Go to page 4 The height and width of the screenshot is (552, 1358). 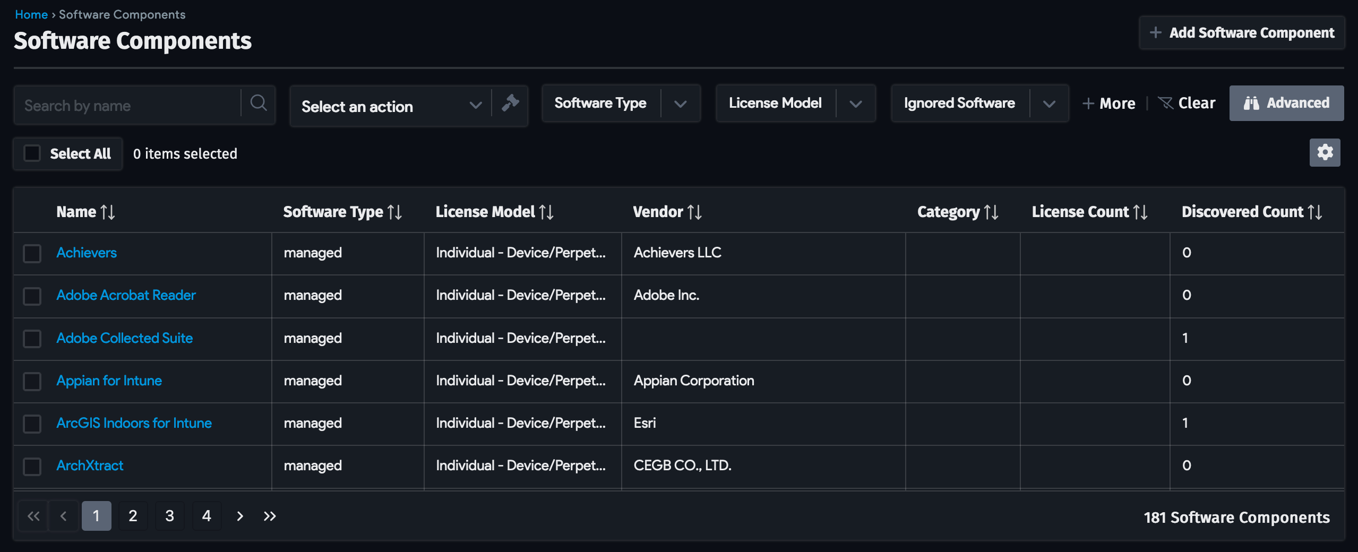(x=207, y=516)
